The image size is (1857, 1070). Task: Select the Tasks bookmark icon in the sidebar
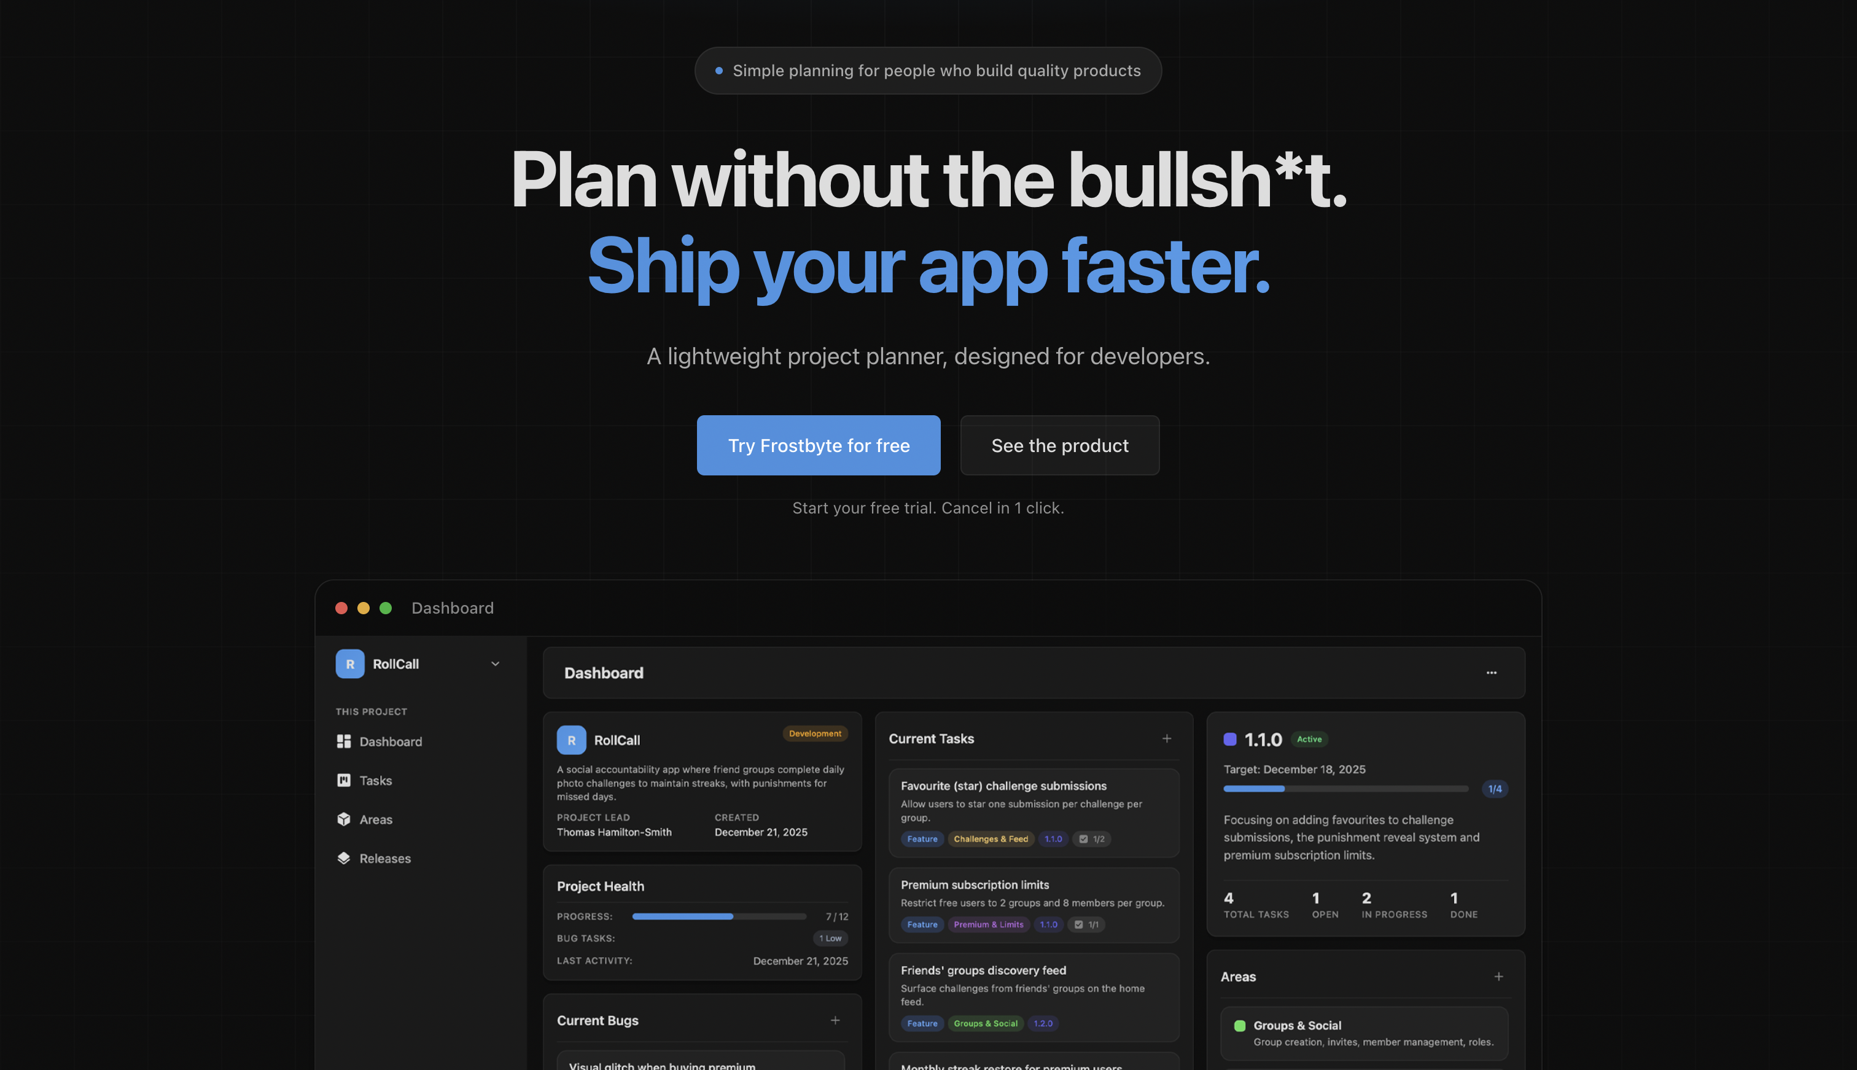pos(344,779)
